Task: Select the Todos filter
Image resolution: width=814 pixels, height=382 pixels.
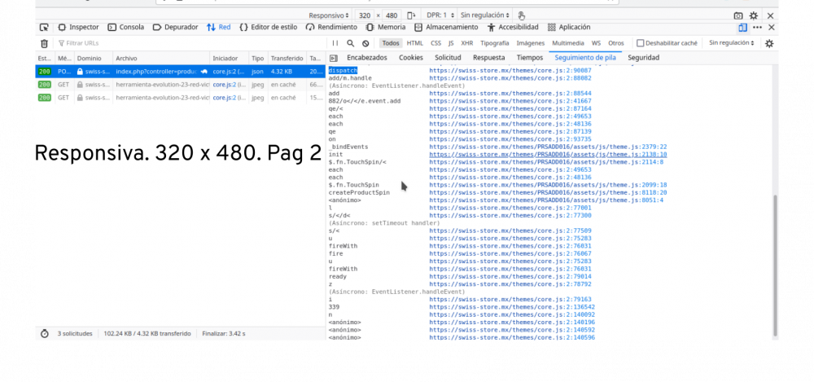Action: [x=391, y=43]
